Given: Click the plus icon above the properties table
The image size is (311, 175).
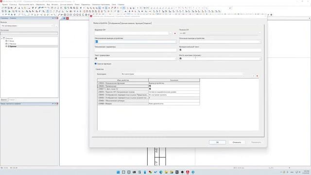Looking at the screenshot, I should coord(253,76).
